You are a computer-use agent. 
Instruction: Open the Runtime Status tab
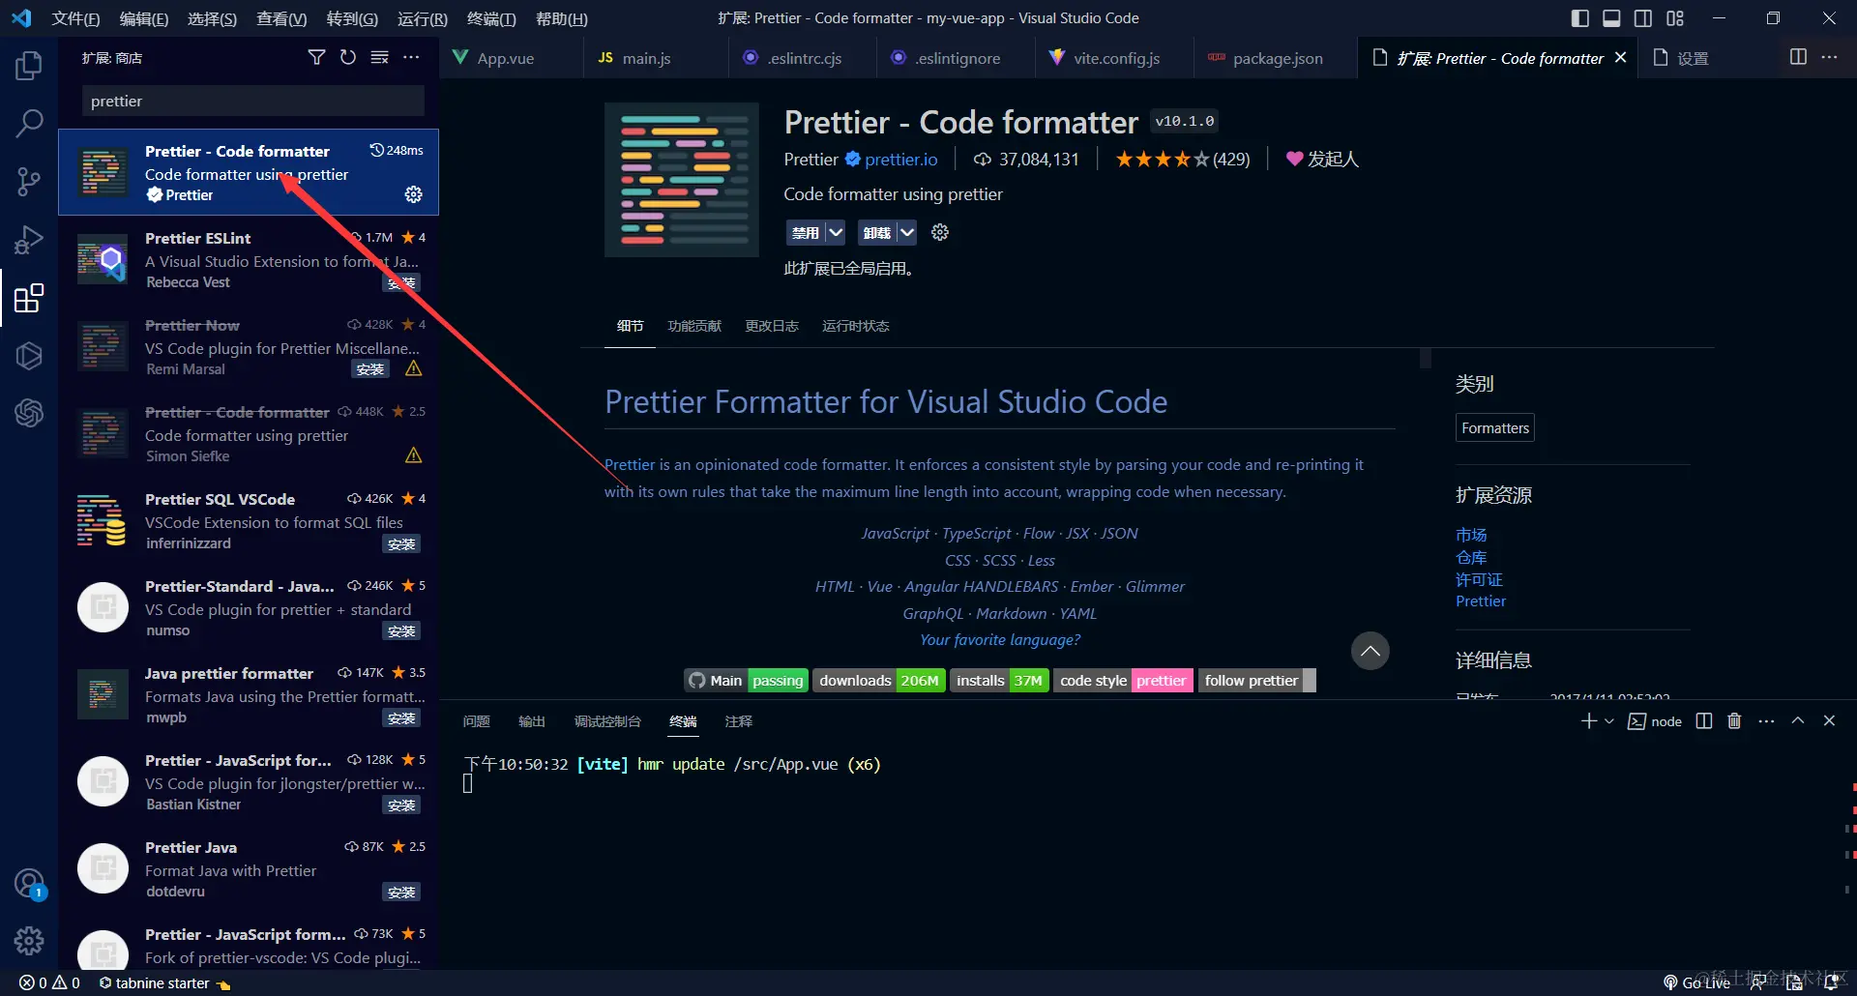coord(856,326)
